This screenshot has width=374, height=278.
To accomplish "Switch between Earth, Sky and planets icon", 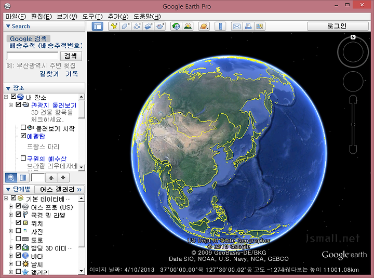I will [x=204, y=27].
